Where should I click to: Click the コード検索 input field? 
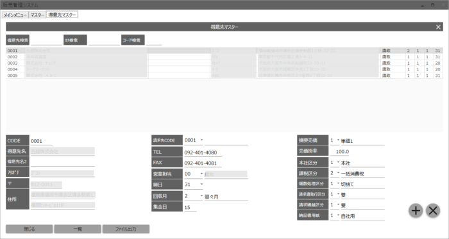[154, 40]
